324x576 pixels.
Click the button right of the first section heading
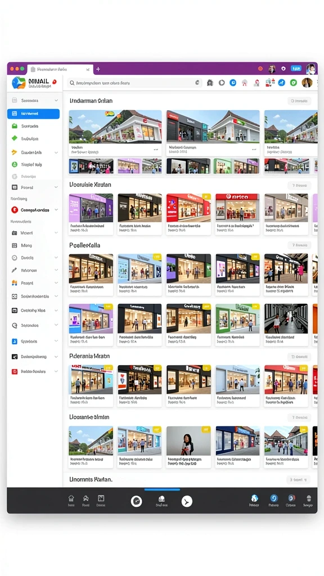point(299,101)
